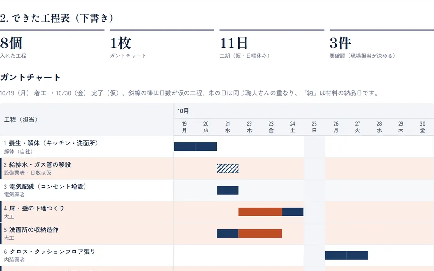Click the 養生・解体 navy Gantt bar
This screenshot has height=271, width=434.
(x=195, y=146)
